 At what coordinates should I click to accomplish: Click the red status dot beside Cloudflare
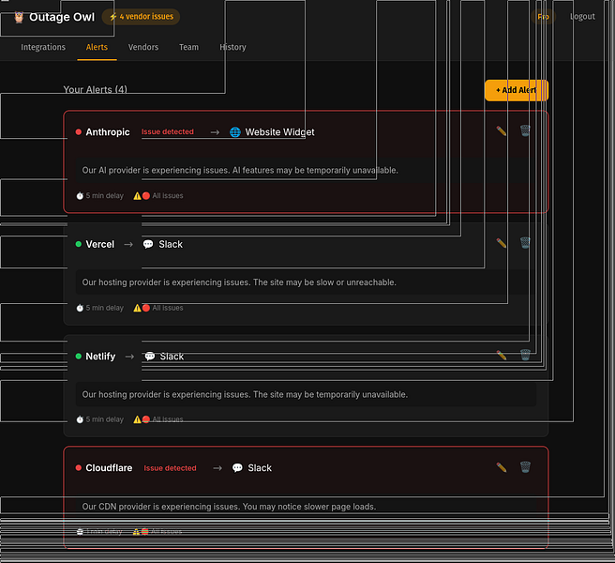click(x=79, y=468)
